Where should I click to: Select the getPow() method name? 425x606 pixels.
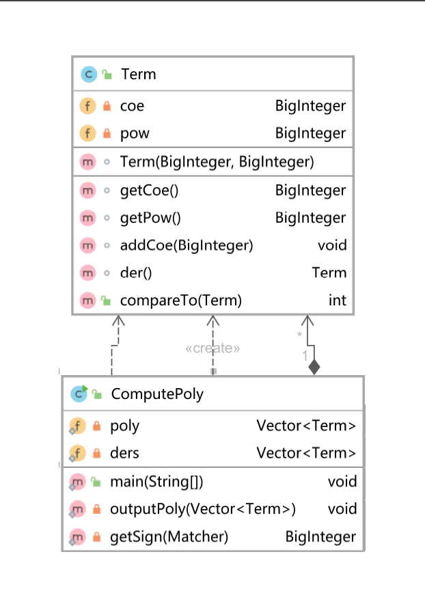[x=150, y=218]
